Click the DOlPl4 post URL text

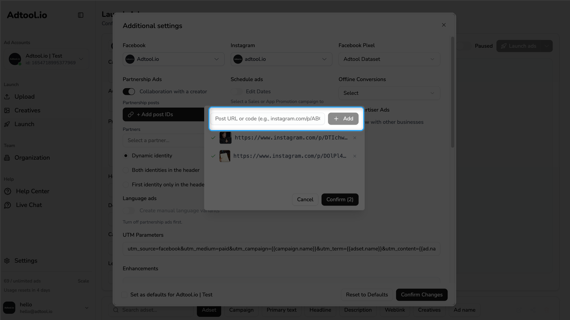[x=290, y=156]
